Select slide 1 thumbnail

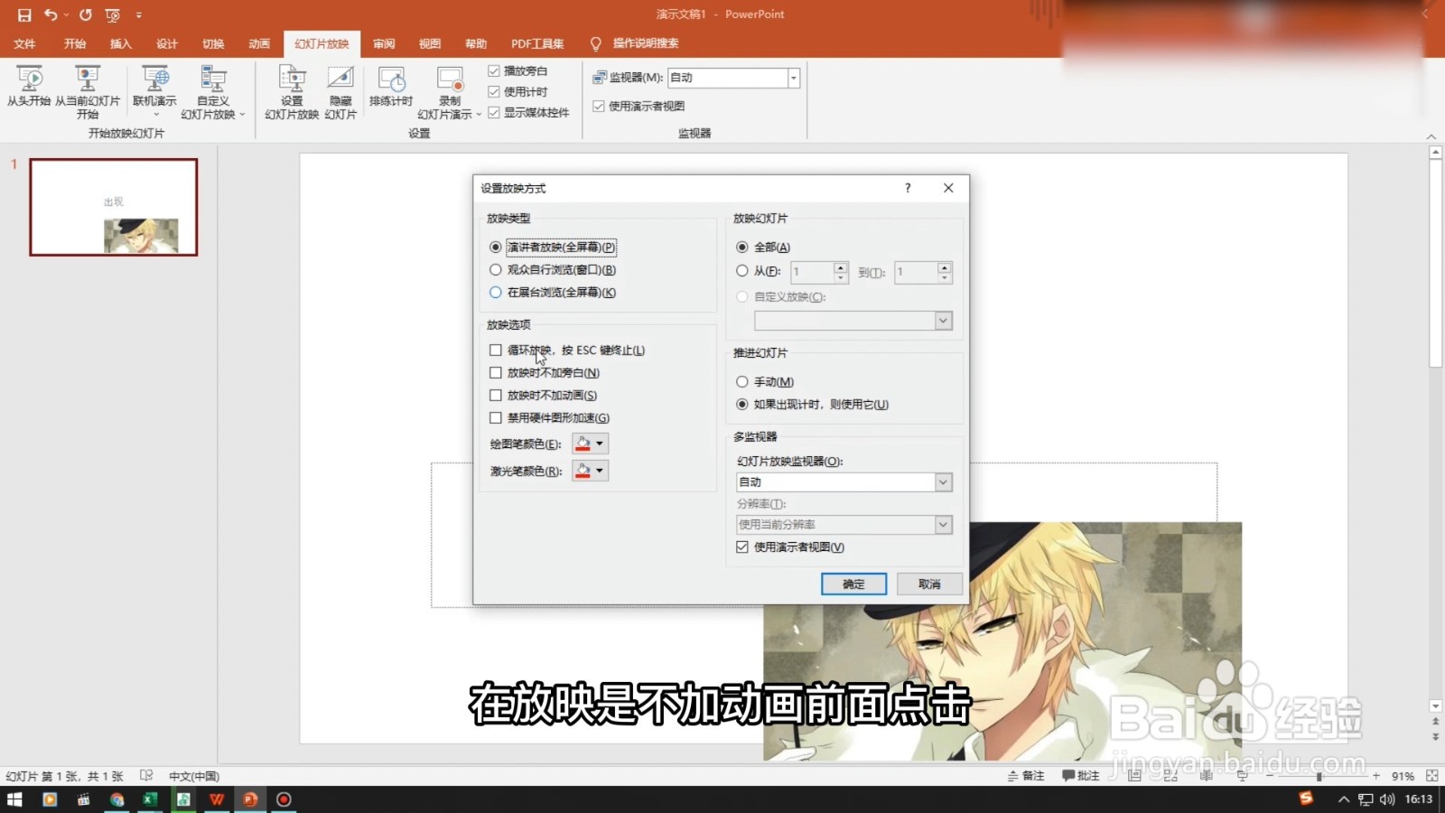point(114,207)
